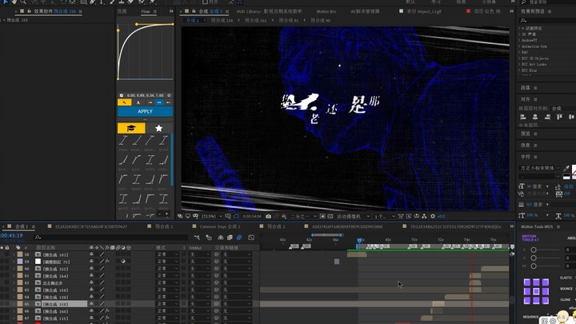Toggle shy switch on layer 65
This screenshot has height=324, width=576.
click(x=91, y=304)
